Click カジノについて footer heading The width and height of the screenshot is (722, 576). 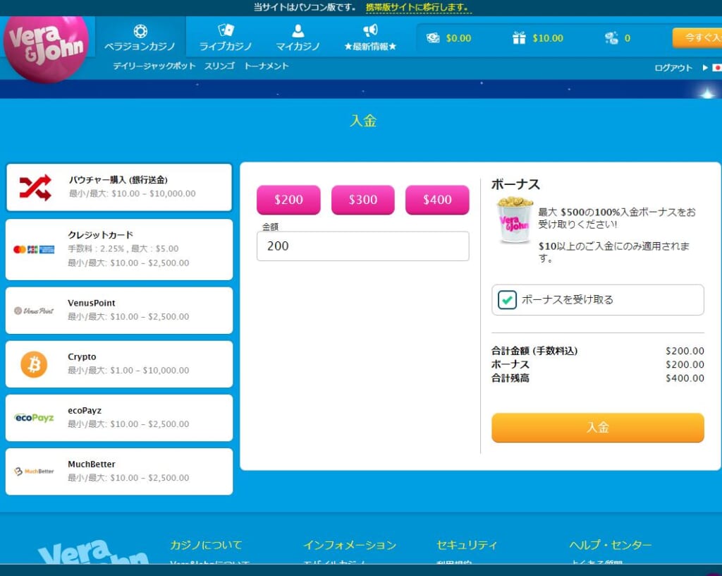207,545
